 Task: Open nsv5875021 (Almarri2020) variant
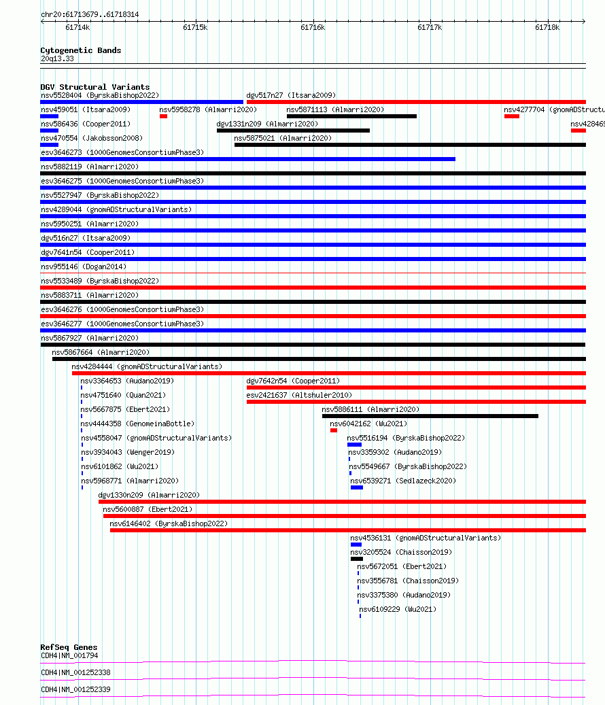pyautogui.click(x=283, y=139)
